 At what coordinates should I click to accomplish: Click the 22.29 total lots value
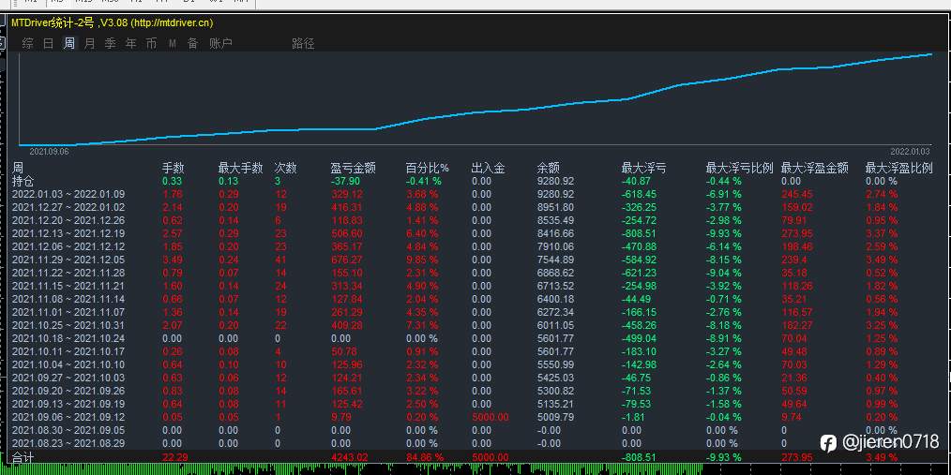point(174,457)
